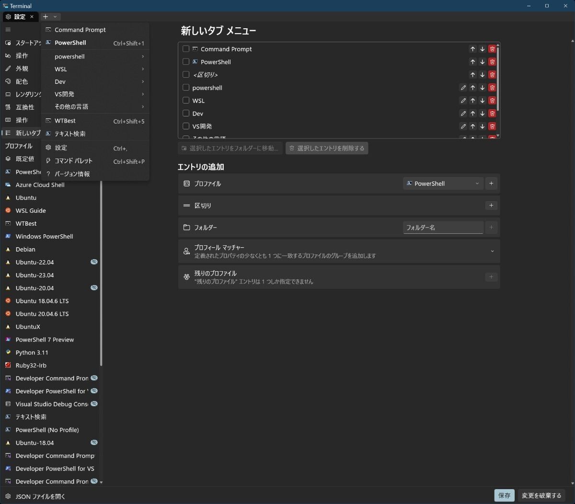Expand the powershell submenu

(95, 57)
